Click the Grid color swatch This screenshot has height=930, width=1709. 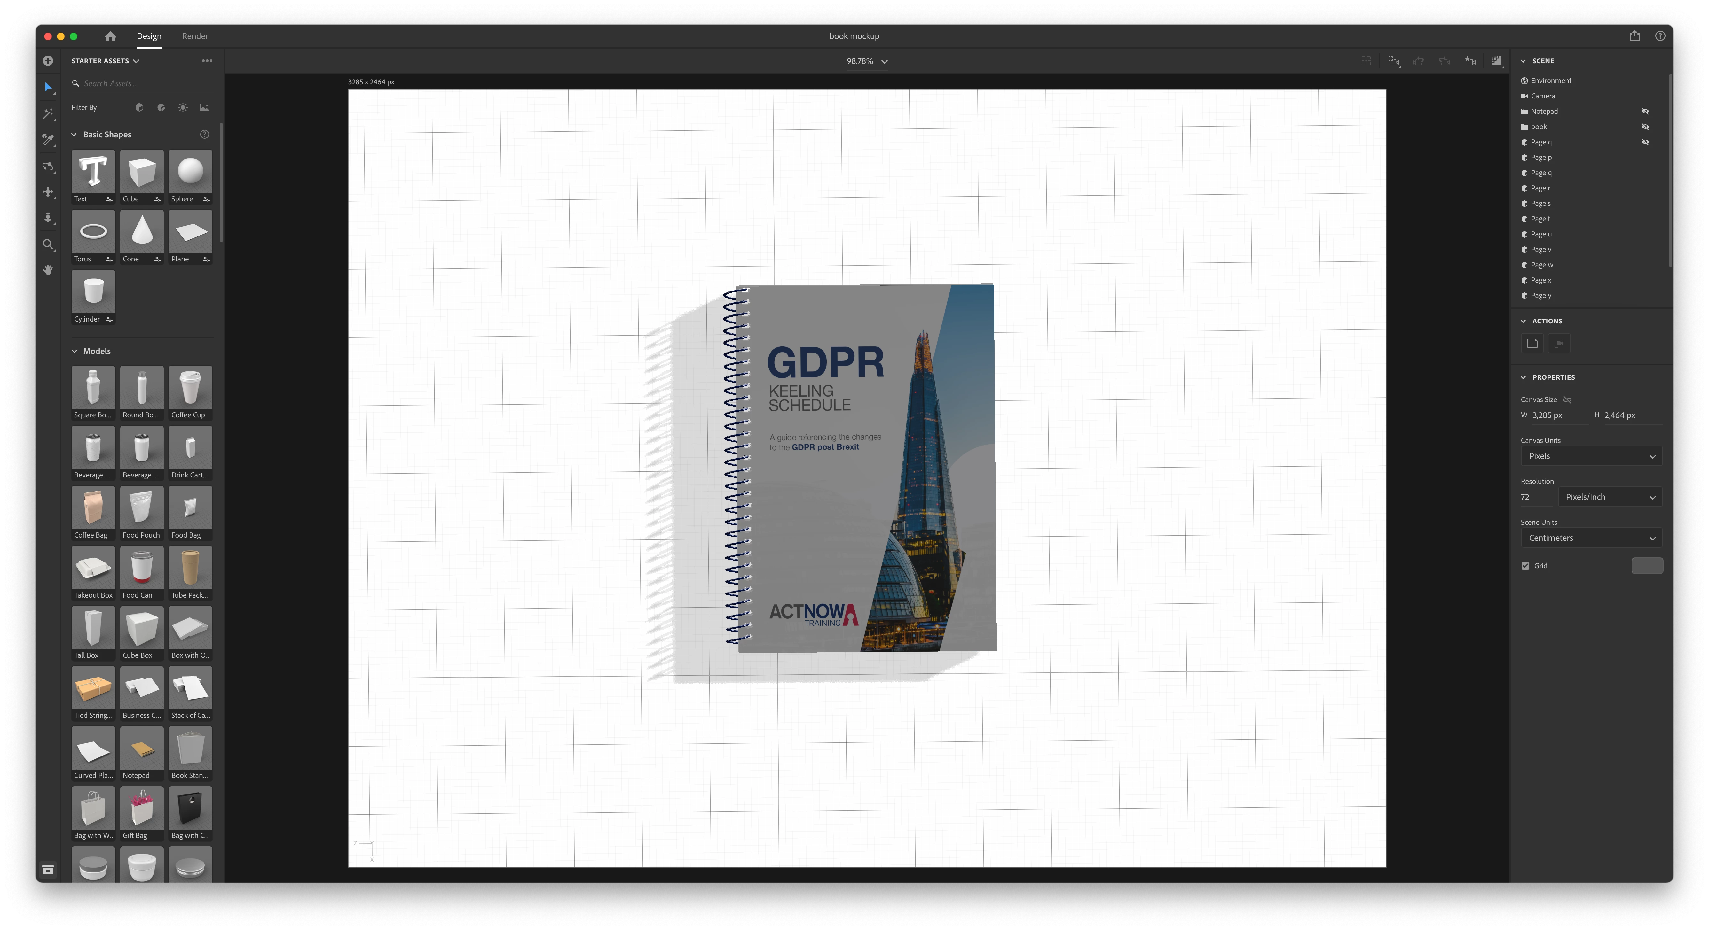pos(1646,565)
